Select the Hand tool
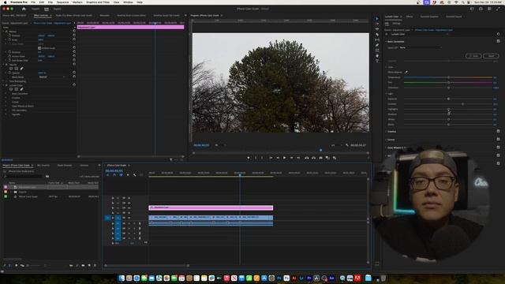Screen dimensions: 505x284 pos(377,56)
